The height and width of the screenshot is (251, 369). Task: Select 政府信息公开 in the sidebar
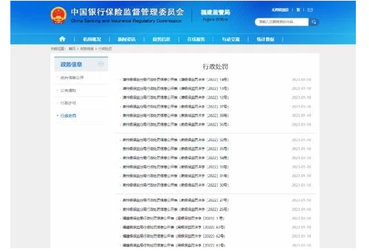[x=72, y=77]
